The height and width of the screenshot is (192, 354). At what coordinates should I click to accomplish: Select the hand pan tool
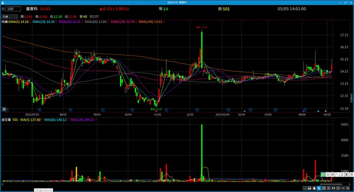tap(314, 188)
